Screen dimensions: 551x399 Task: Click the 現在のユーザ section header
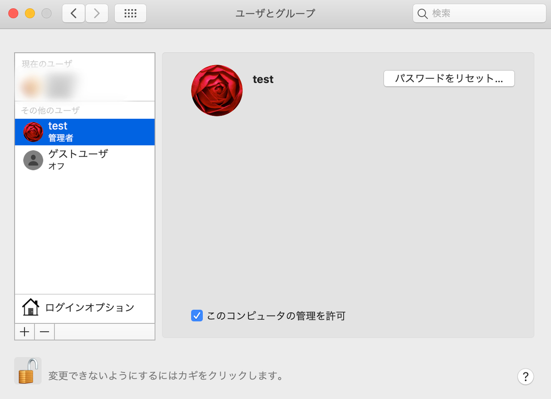tap(47, 64)
